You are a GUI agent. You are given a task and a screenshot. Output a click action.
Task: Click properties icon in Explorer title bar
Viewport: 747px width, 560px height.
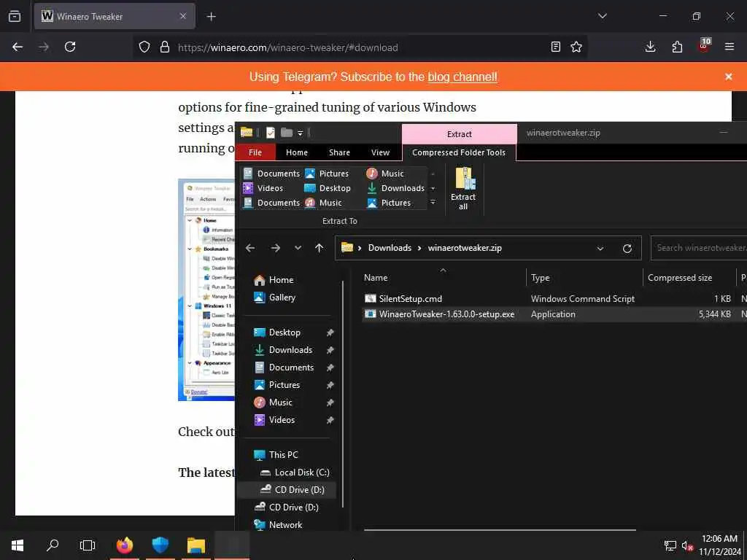click(270, 133)
